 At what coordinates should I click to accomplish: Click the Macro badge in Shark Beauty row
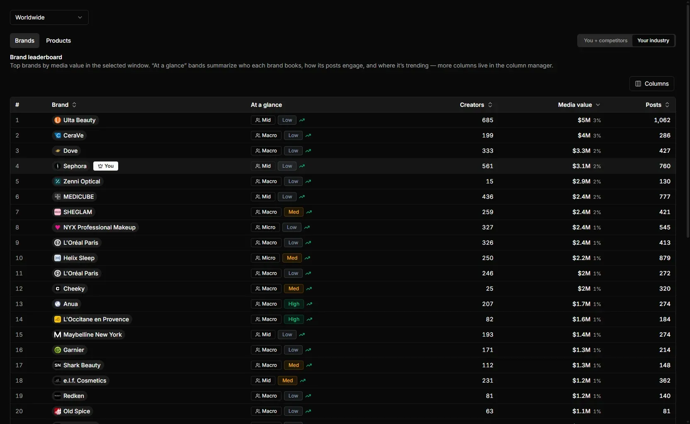coord(266,365)
